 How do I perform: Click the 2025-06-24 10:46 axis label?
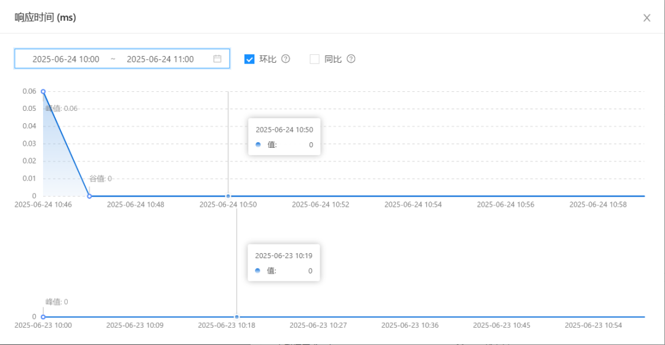click(43, 205)
